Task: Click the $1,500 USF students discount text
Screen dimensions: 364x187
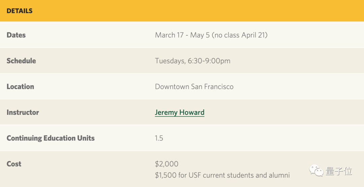Action: pos(222,175)
